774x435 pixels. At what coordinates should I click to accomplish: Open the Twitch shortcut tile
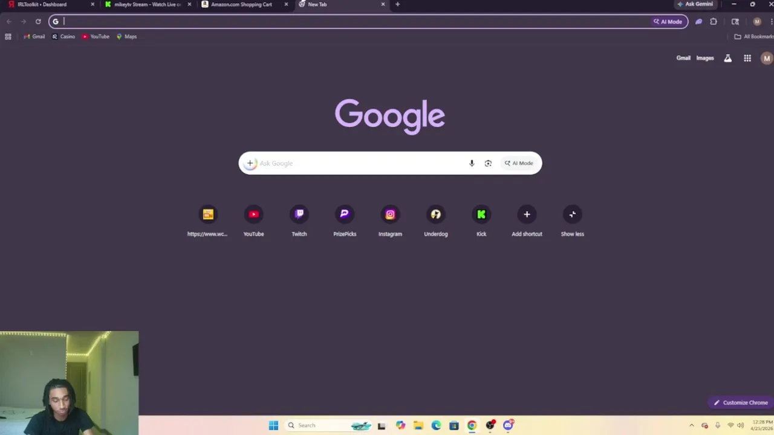[x=299, y=222]
